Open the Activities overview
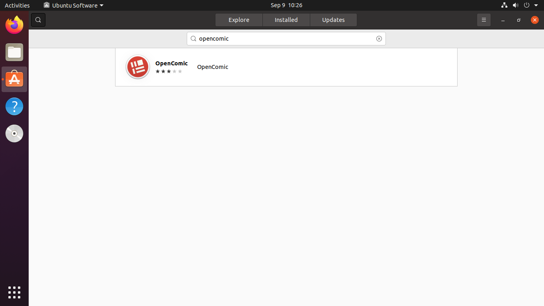This screenshot has height=306, width=544. click(x=17, y=5)
